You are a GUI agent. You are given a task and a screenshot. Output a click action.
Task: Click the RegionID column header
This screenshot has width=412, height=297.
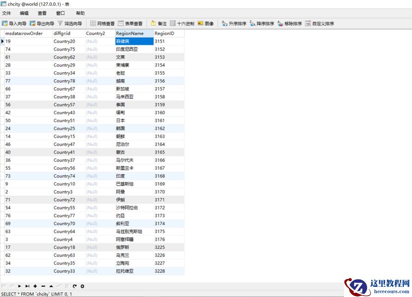pos(169,33)
